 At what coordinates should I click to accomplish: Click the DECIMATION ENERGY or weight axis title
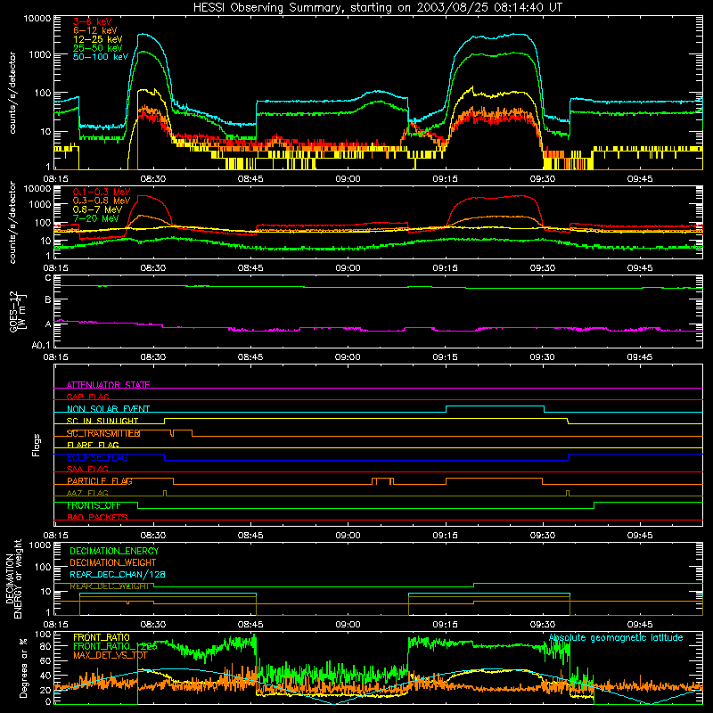point(13,578)
